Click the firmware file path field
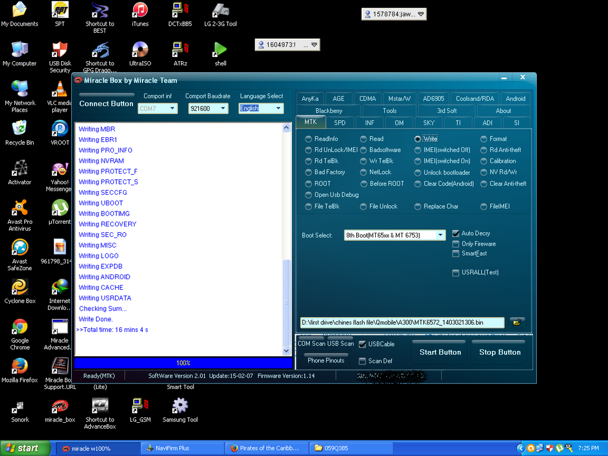The width and height of the screenshot is (608, 456). [402, 322]
